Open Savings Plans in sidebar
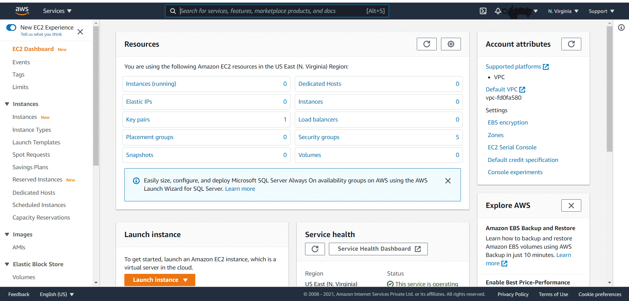 coord(31,167)
